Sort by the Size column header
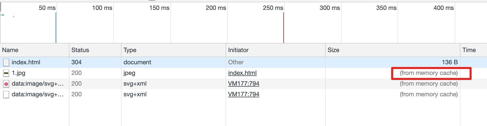The width and height of the screenshot is (487, 126). tap(333, 50)
